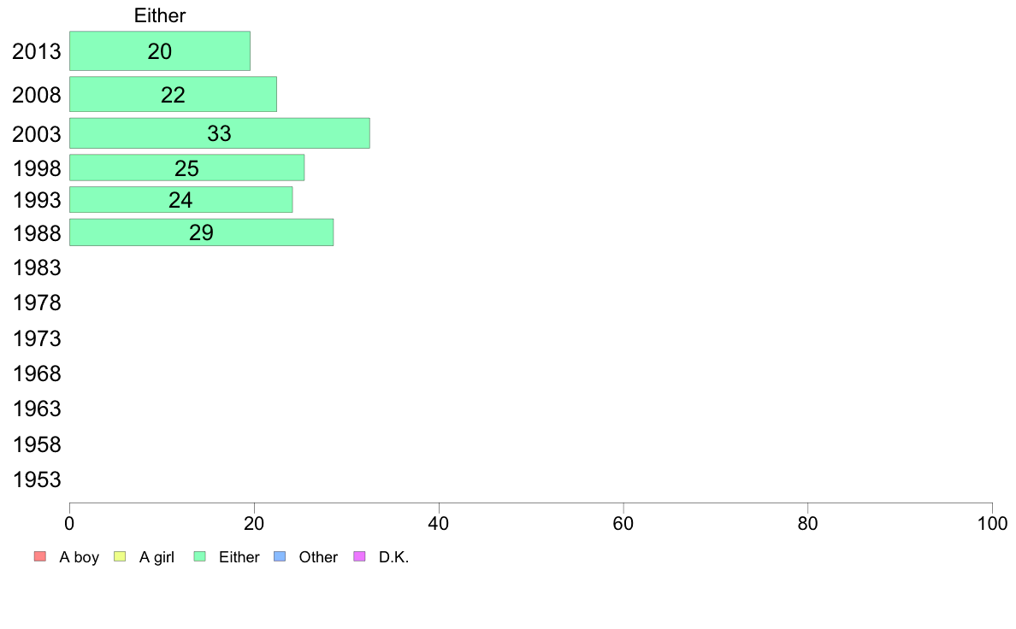Click the D.K. magenta legend swatch
Screen dimensions: 1016x629
coord(359,556)
